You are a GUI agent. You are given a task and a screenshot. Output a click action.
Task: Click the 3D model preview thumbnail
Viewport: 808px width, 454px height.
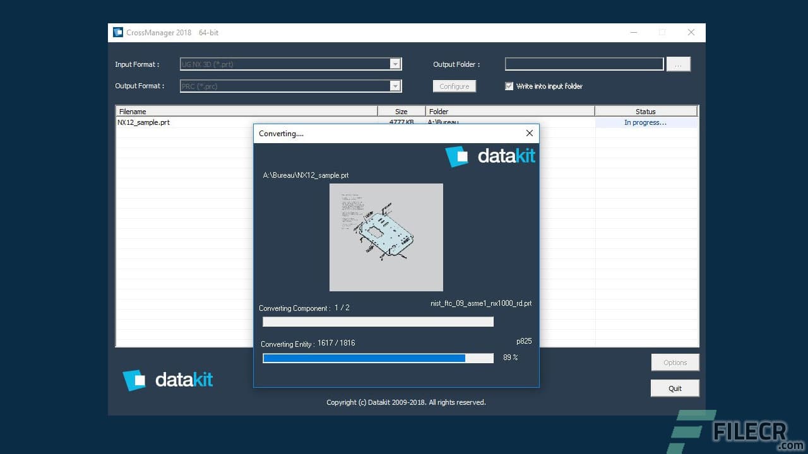tap(386, 237)
